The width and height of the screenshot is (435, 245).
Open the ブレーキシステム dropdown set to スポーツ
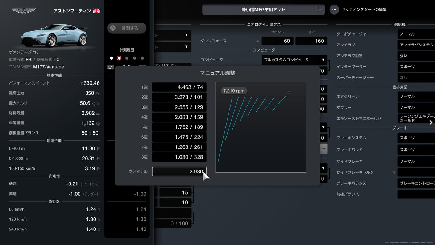click(x=416, y=138)
